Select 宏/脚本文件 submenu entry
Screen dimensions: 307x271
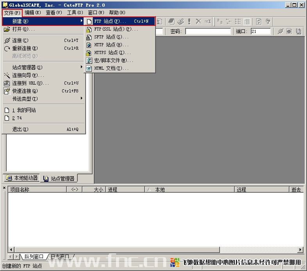point(120,60)
